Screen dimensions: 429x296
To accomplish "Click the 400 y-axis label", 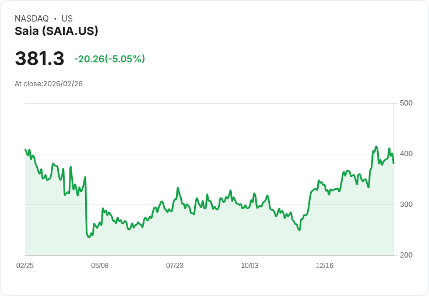I will pyautogui.click(x=406, y=154).
